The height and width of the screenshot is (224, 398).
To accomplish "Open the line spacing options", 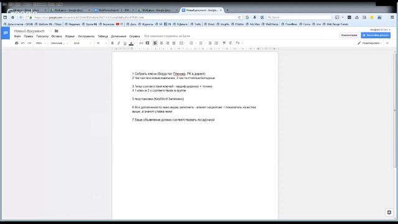I will click(182, 43).
